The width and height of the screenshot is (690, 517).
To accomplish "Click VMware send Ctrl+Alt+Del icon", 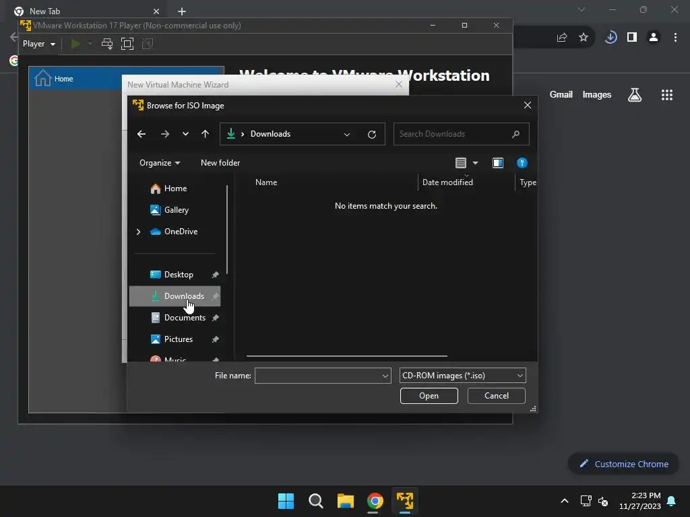I will pos(107,44).
